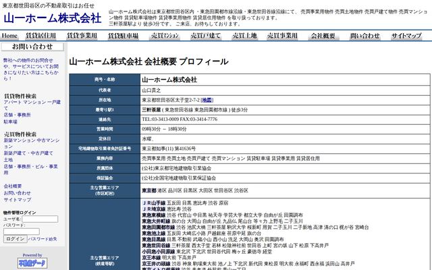432x270 pixels.
Task: Follow the sidebar サイトマップ link
Action: click(18, 200)
